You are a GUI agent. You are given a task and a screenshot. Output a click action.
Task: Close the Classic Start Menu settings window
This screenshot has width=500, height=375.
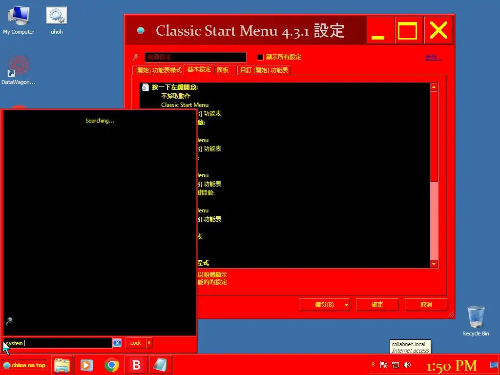438,30
